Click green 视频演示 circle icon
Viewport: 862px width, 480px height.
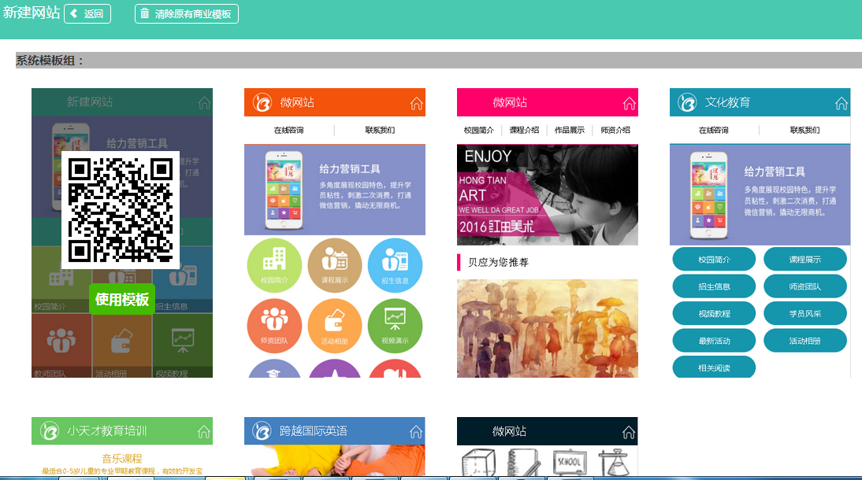tap(395, 326)
